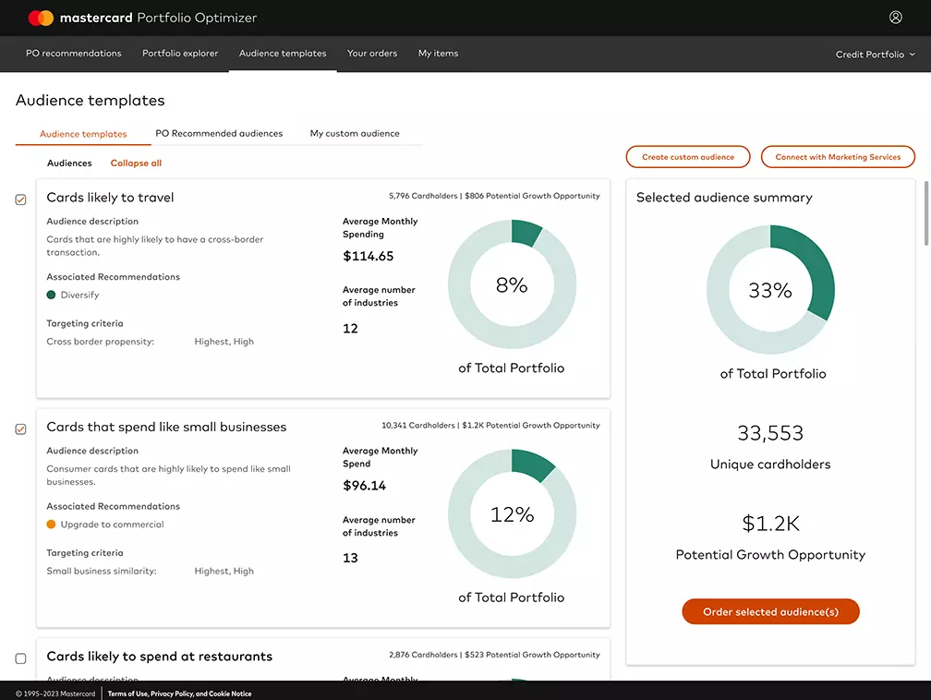Switch to PO Recommended audiences tab

219,133
